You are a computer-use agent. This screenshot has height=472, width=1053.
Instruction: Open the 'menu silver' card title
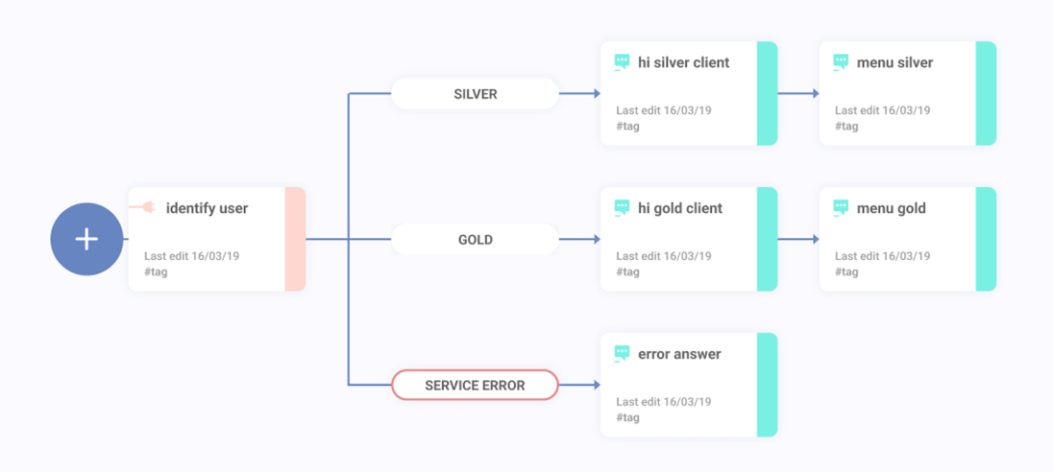pyautogui.click(x=894, y=62)
